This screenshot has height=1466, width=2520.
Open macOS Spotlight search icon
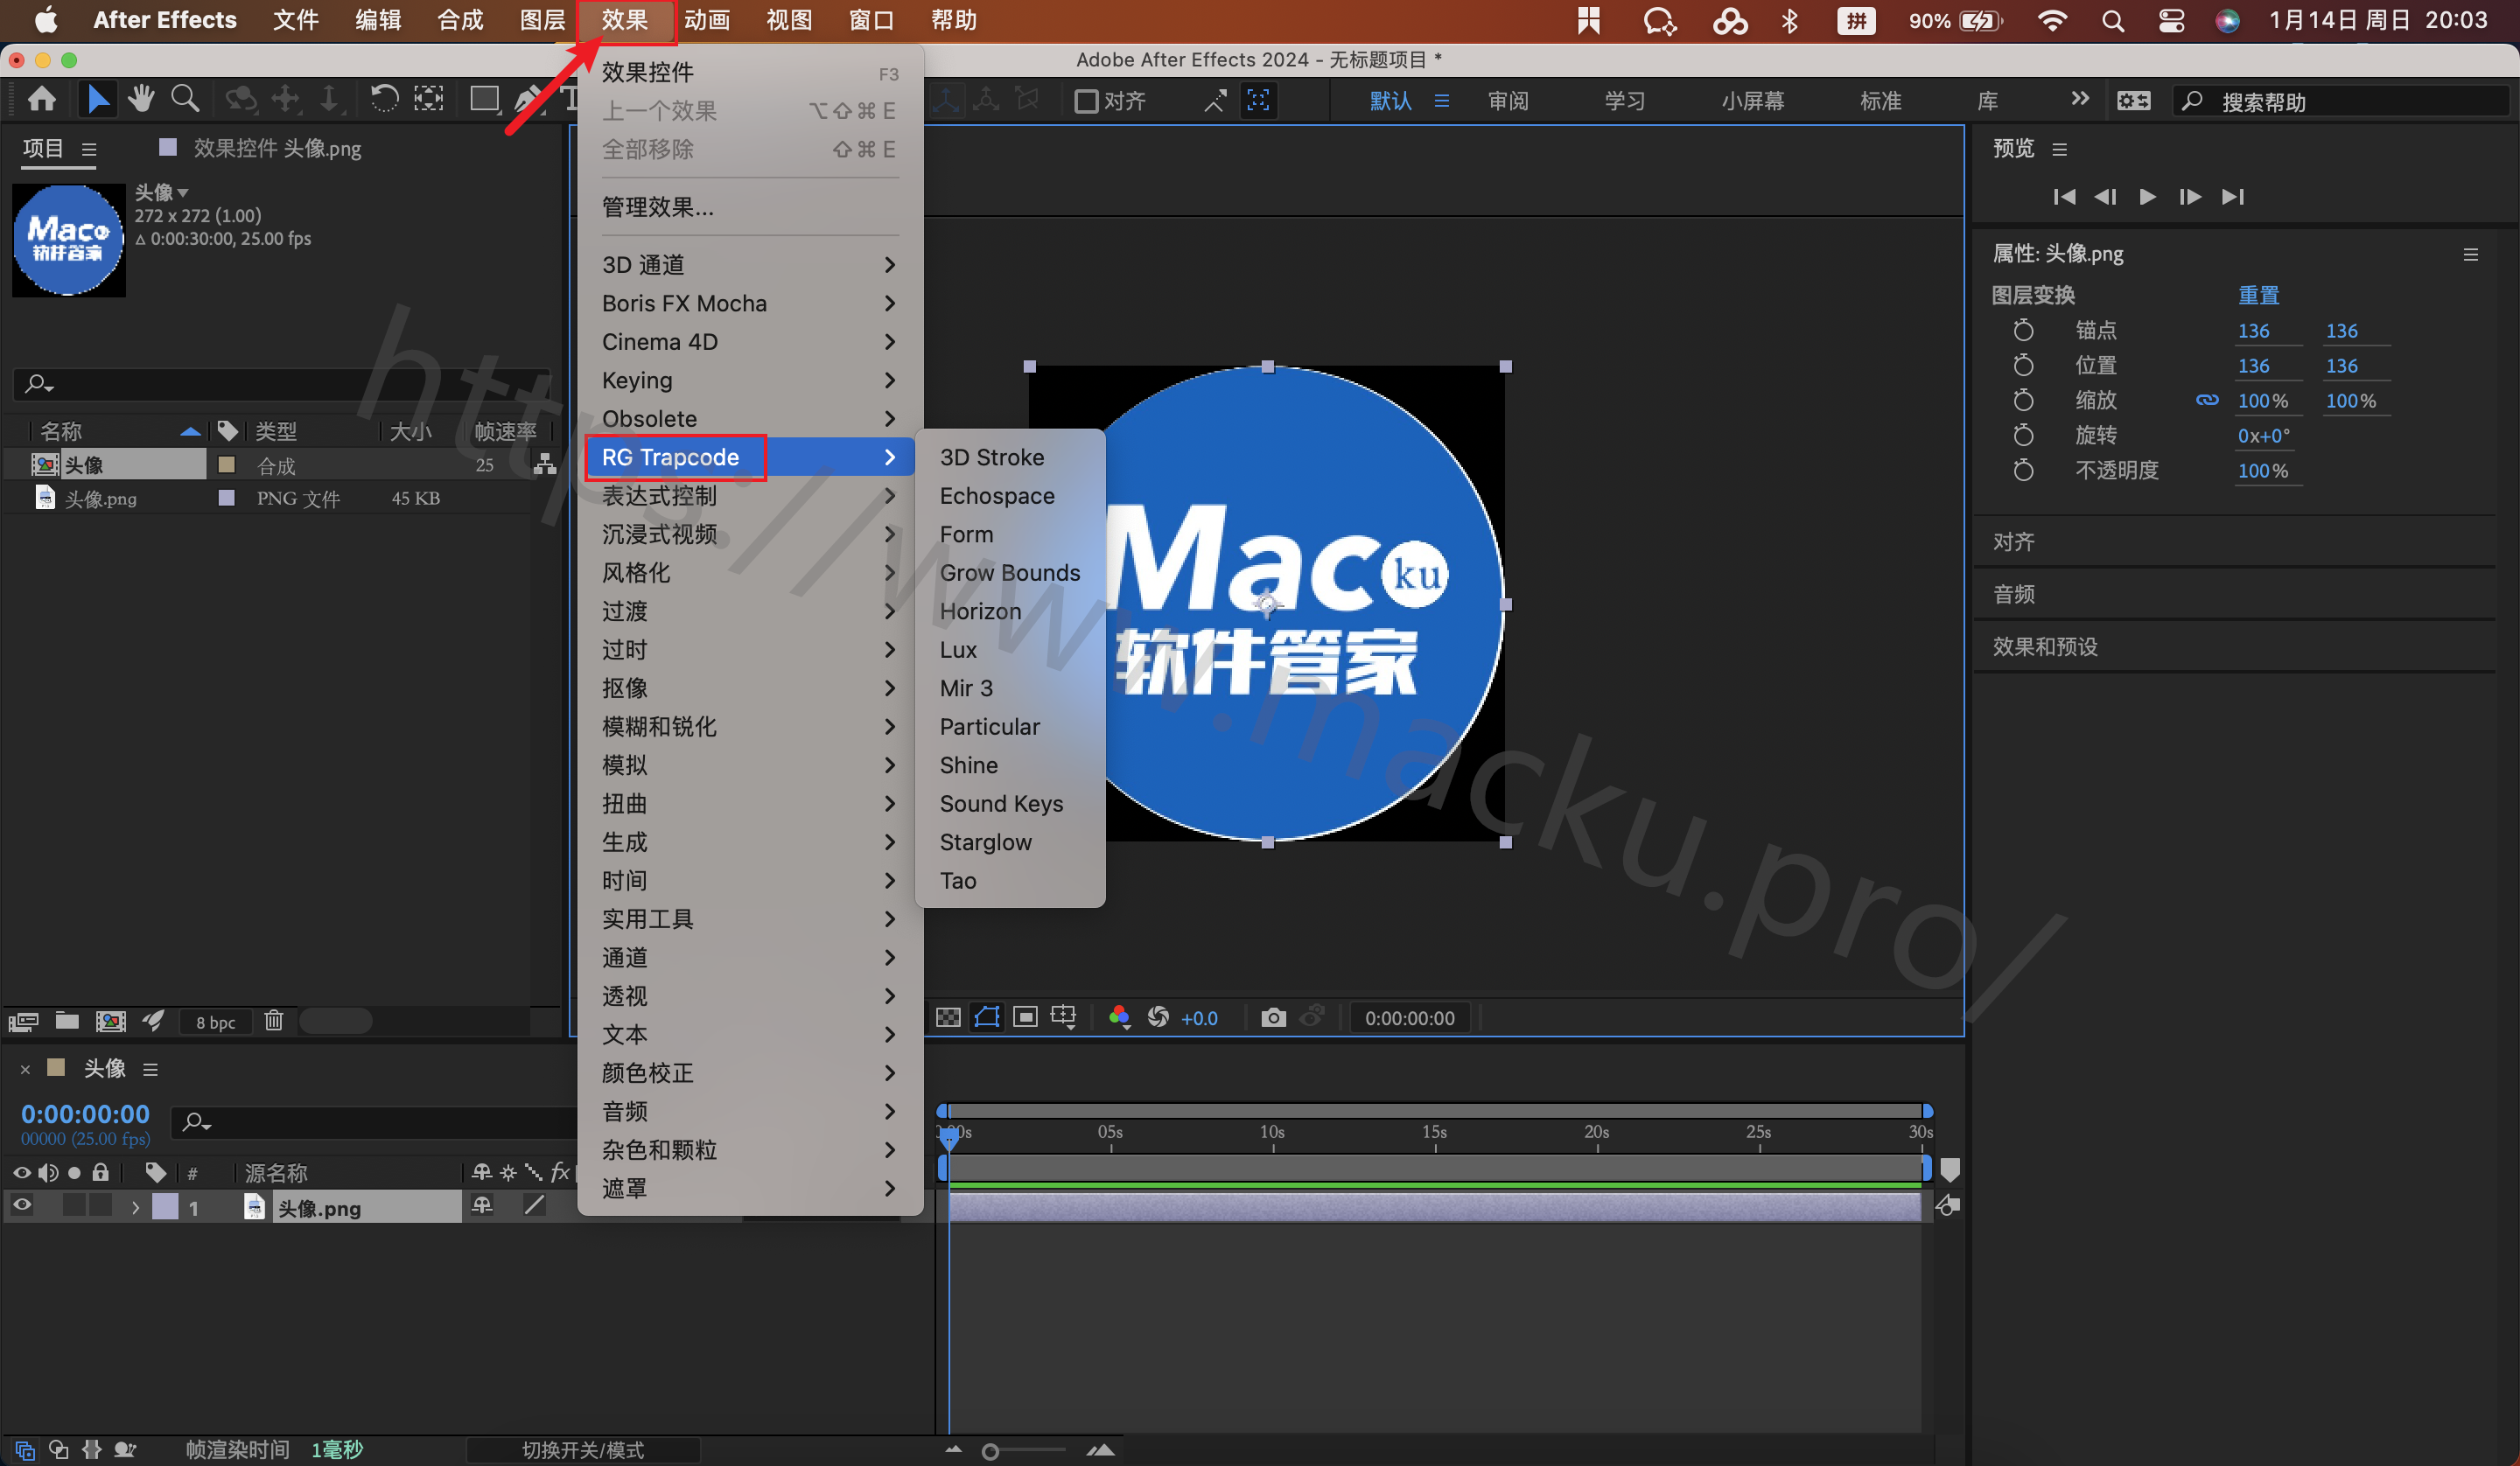click(x=2112, y=21)
